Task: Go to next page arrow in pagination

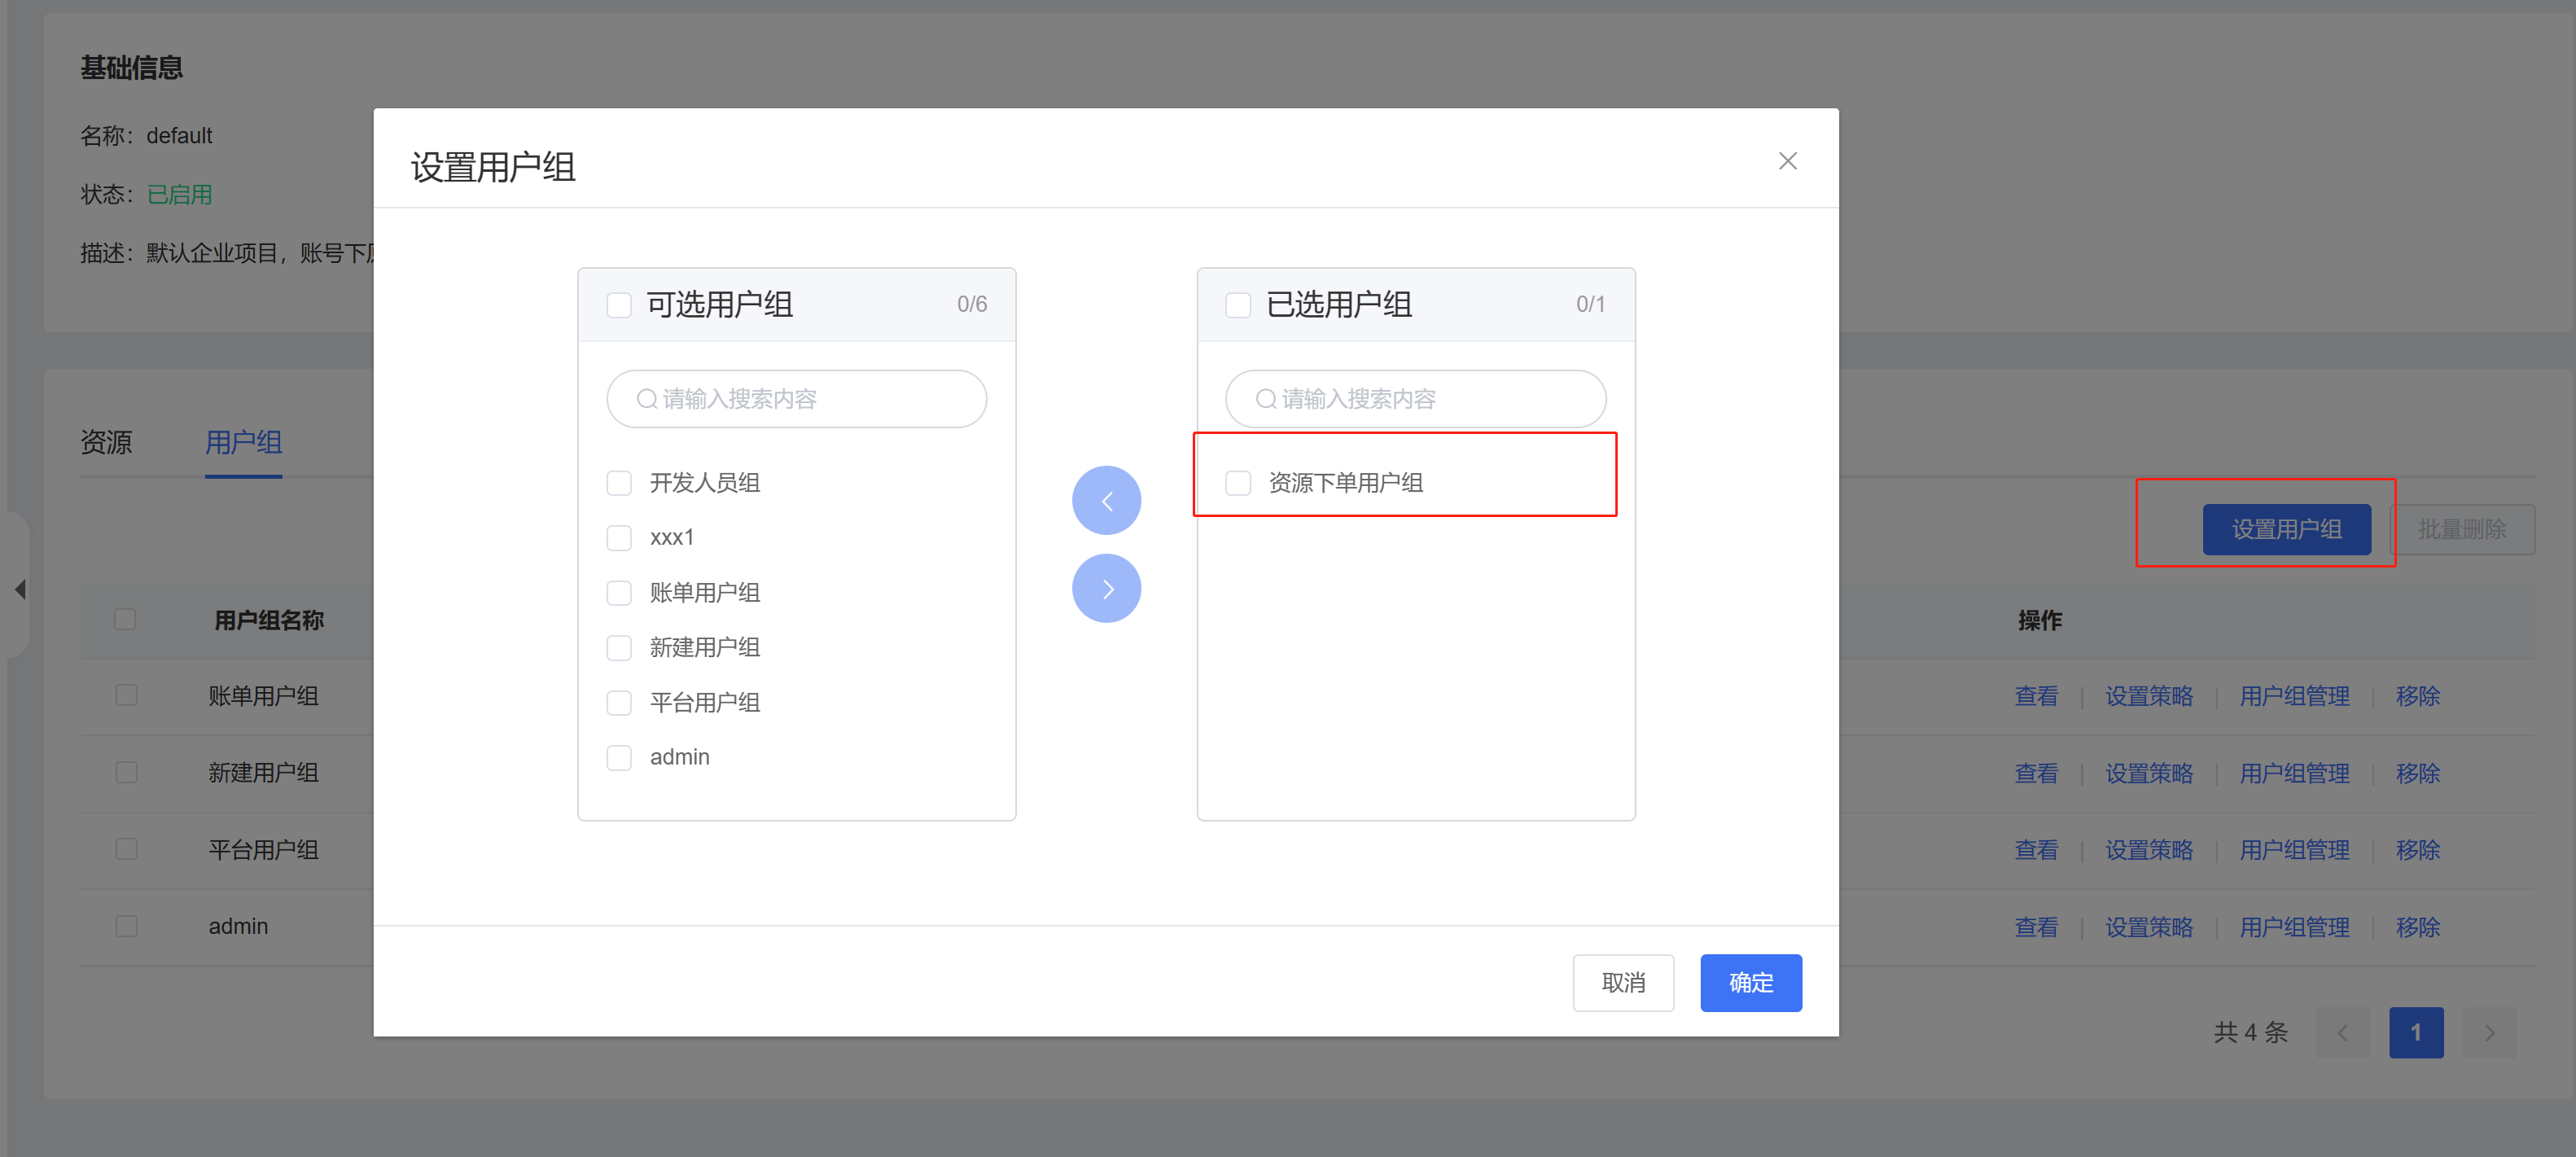Action: tap(2490, 1032)
